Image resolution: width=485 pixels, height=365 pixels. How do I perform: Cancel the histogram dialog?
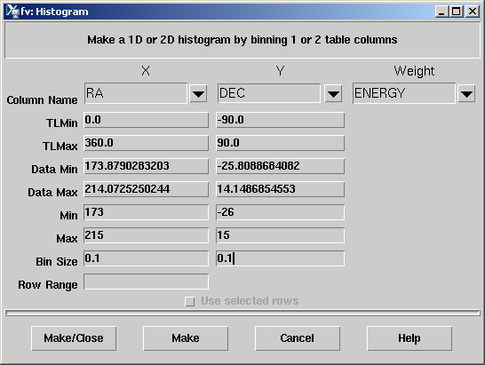(x=298, y=338)
